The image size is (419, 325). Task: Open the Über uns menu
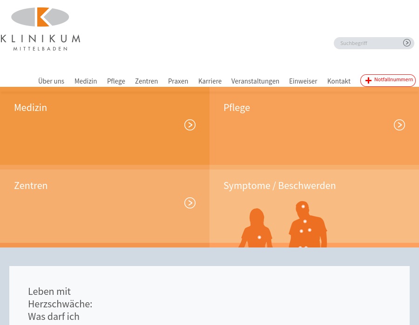point(51,81)
